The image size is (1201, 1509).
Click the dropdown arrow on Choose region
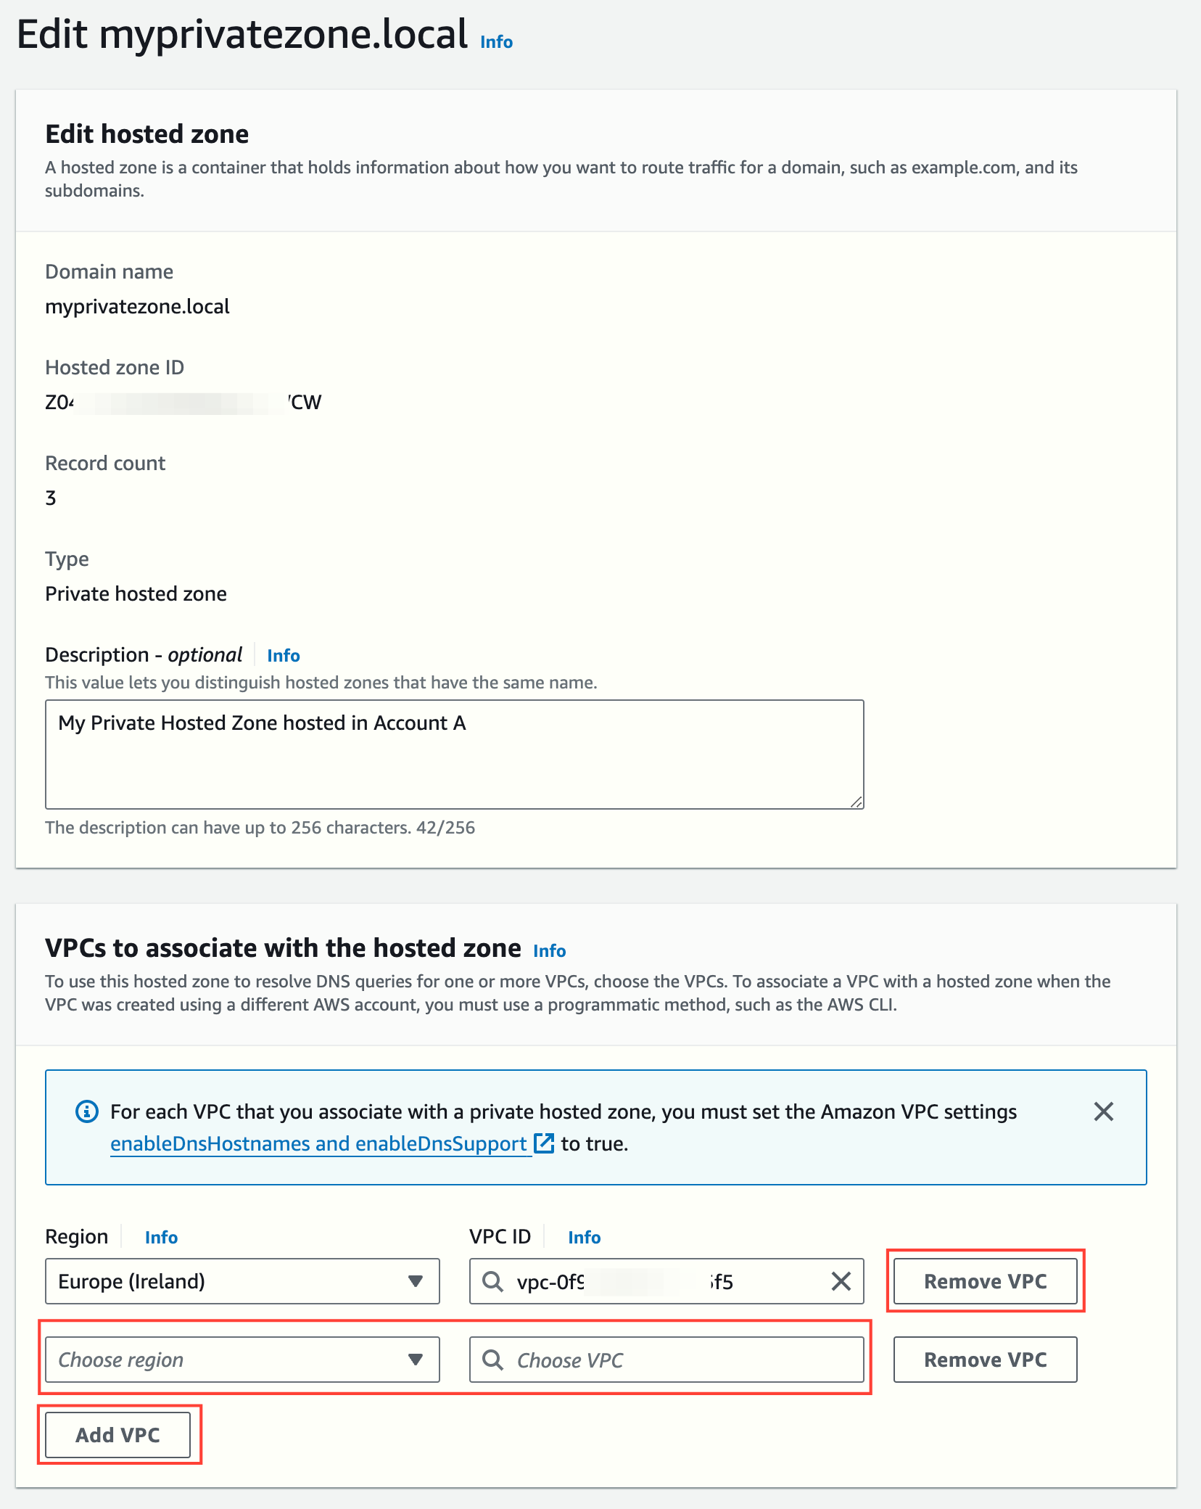(x=416, y=1360)
